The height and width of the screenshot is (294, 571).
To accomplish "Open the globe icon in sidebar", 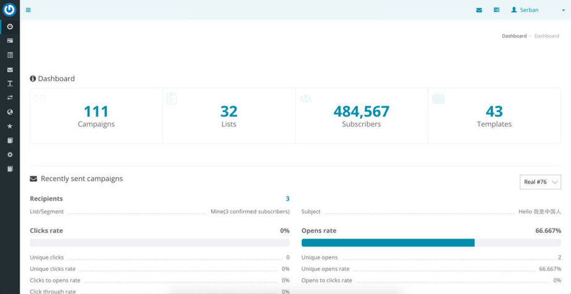I will [10, 112].
